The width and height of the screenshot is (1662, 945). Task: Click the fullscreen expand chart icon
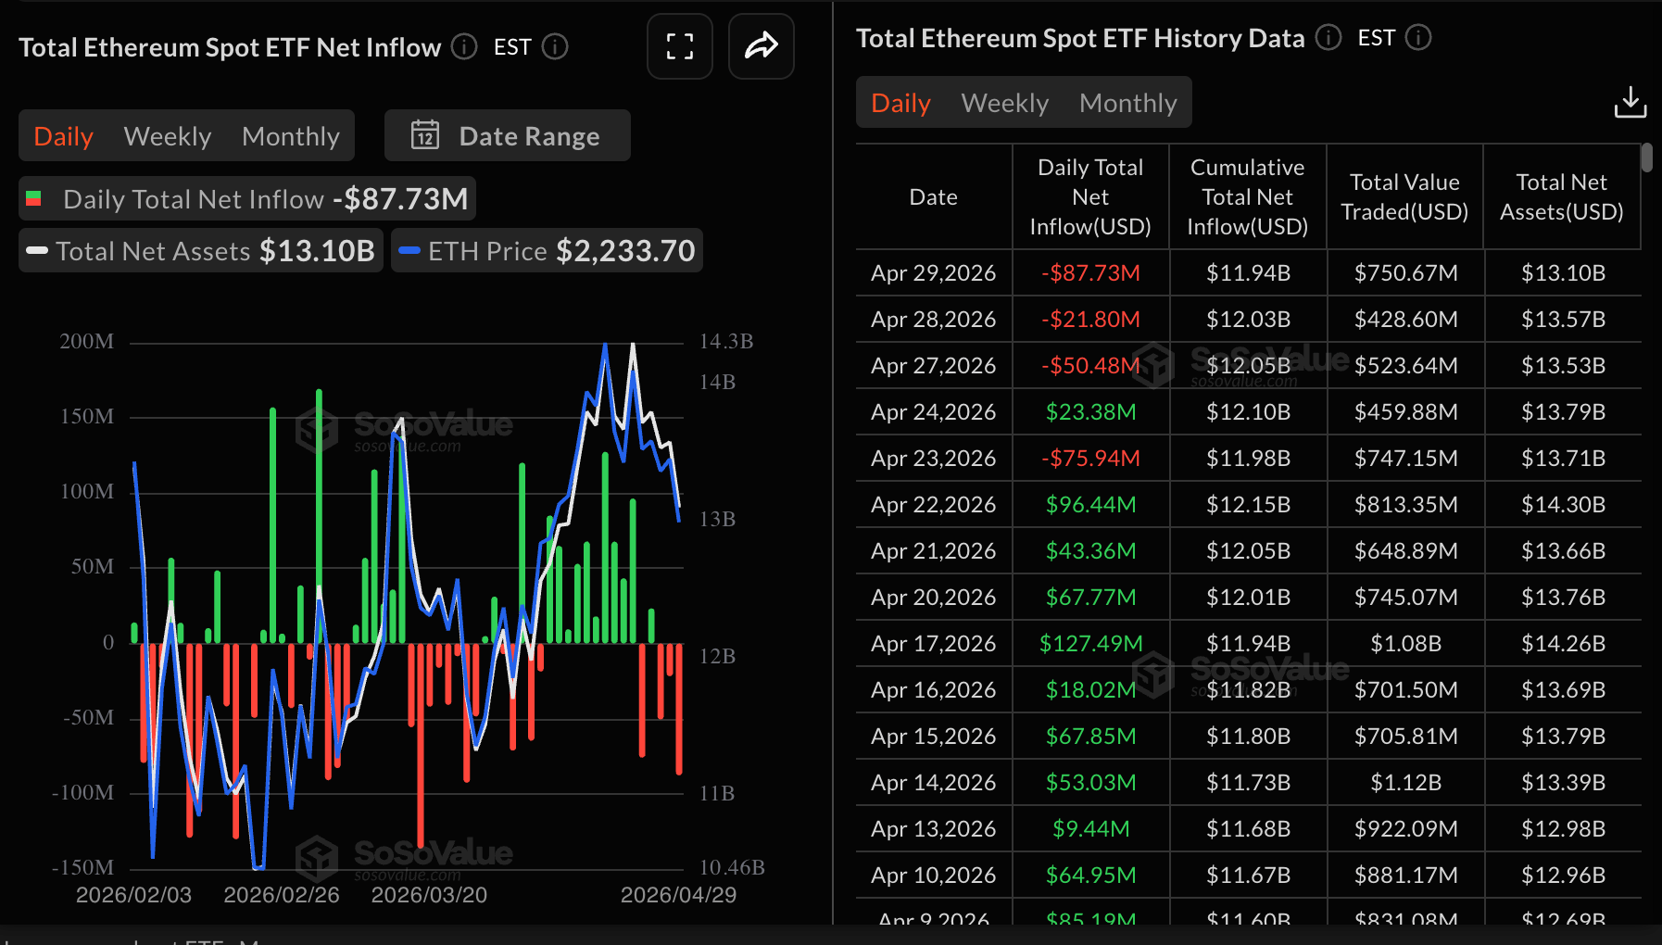pos(679,46)
